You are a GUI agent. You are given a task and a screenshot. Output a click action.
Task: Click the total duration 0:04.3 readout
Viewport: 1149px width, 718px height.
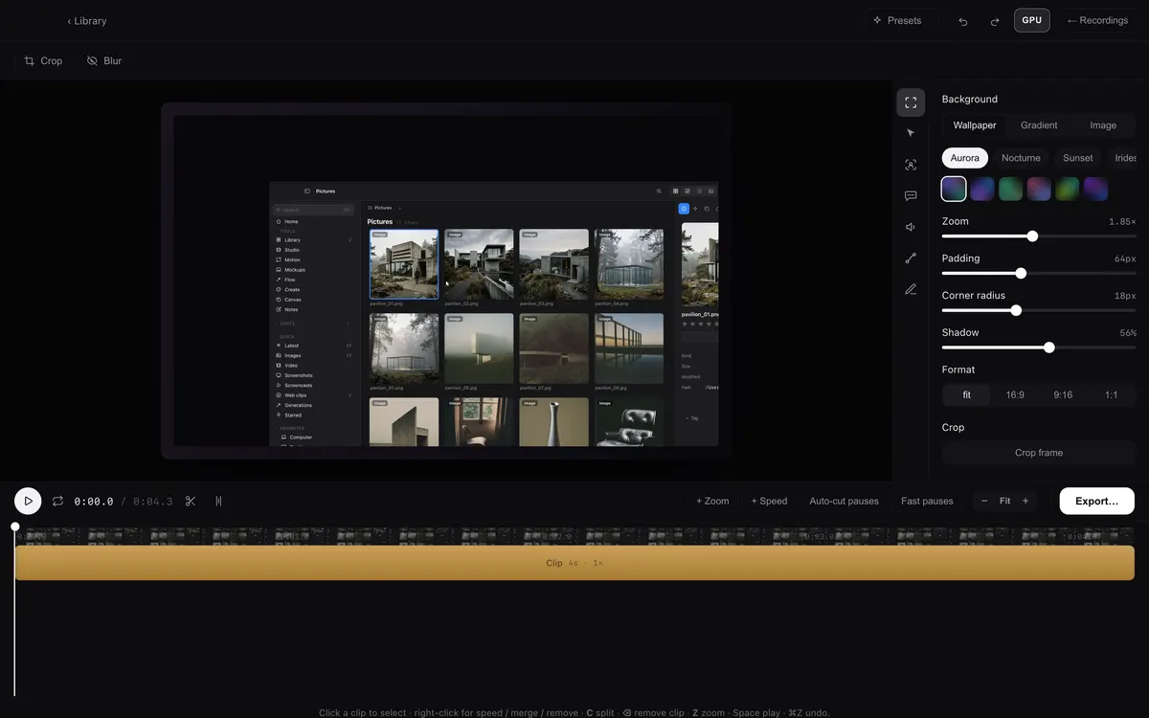click(x=153, y=502)
